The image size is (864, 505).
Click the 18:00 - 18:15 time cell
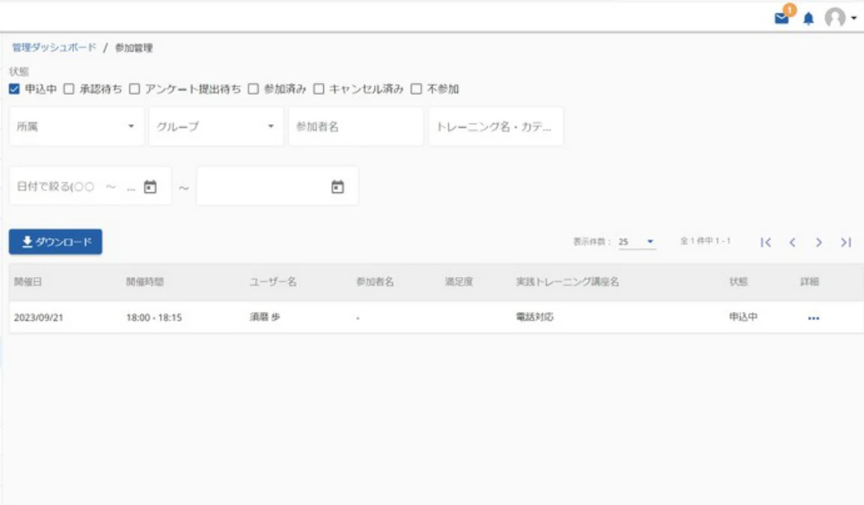click(x=154, y=317)
